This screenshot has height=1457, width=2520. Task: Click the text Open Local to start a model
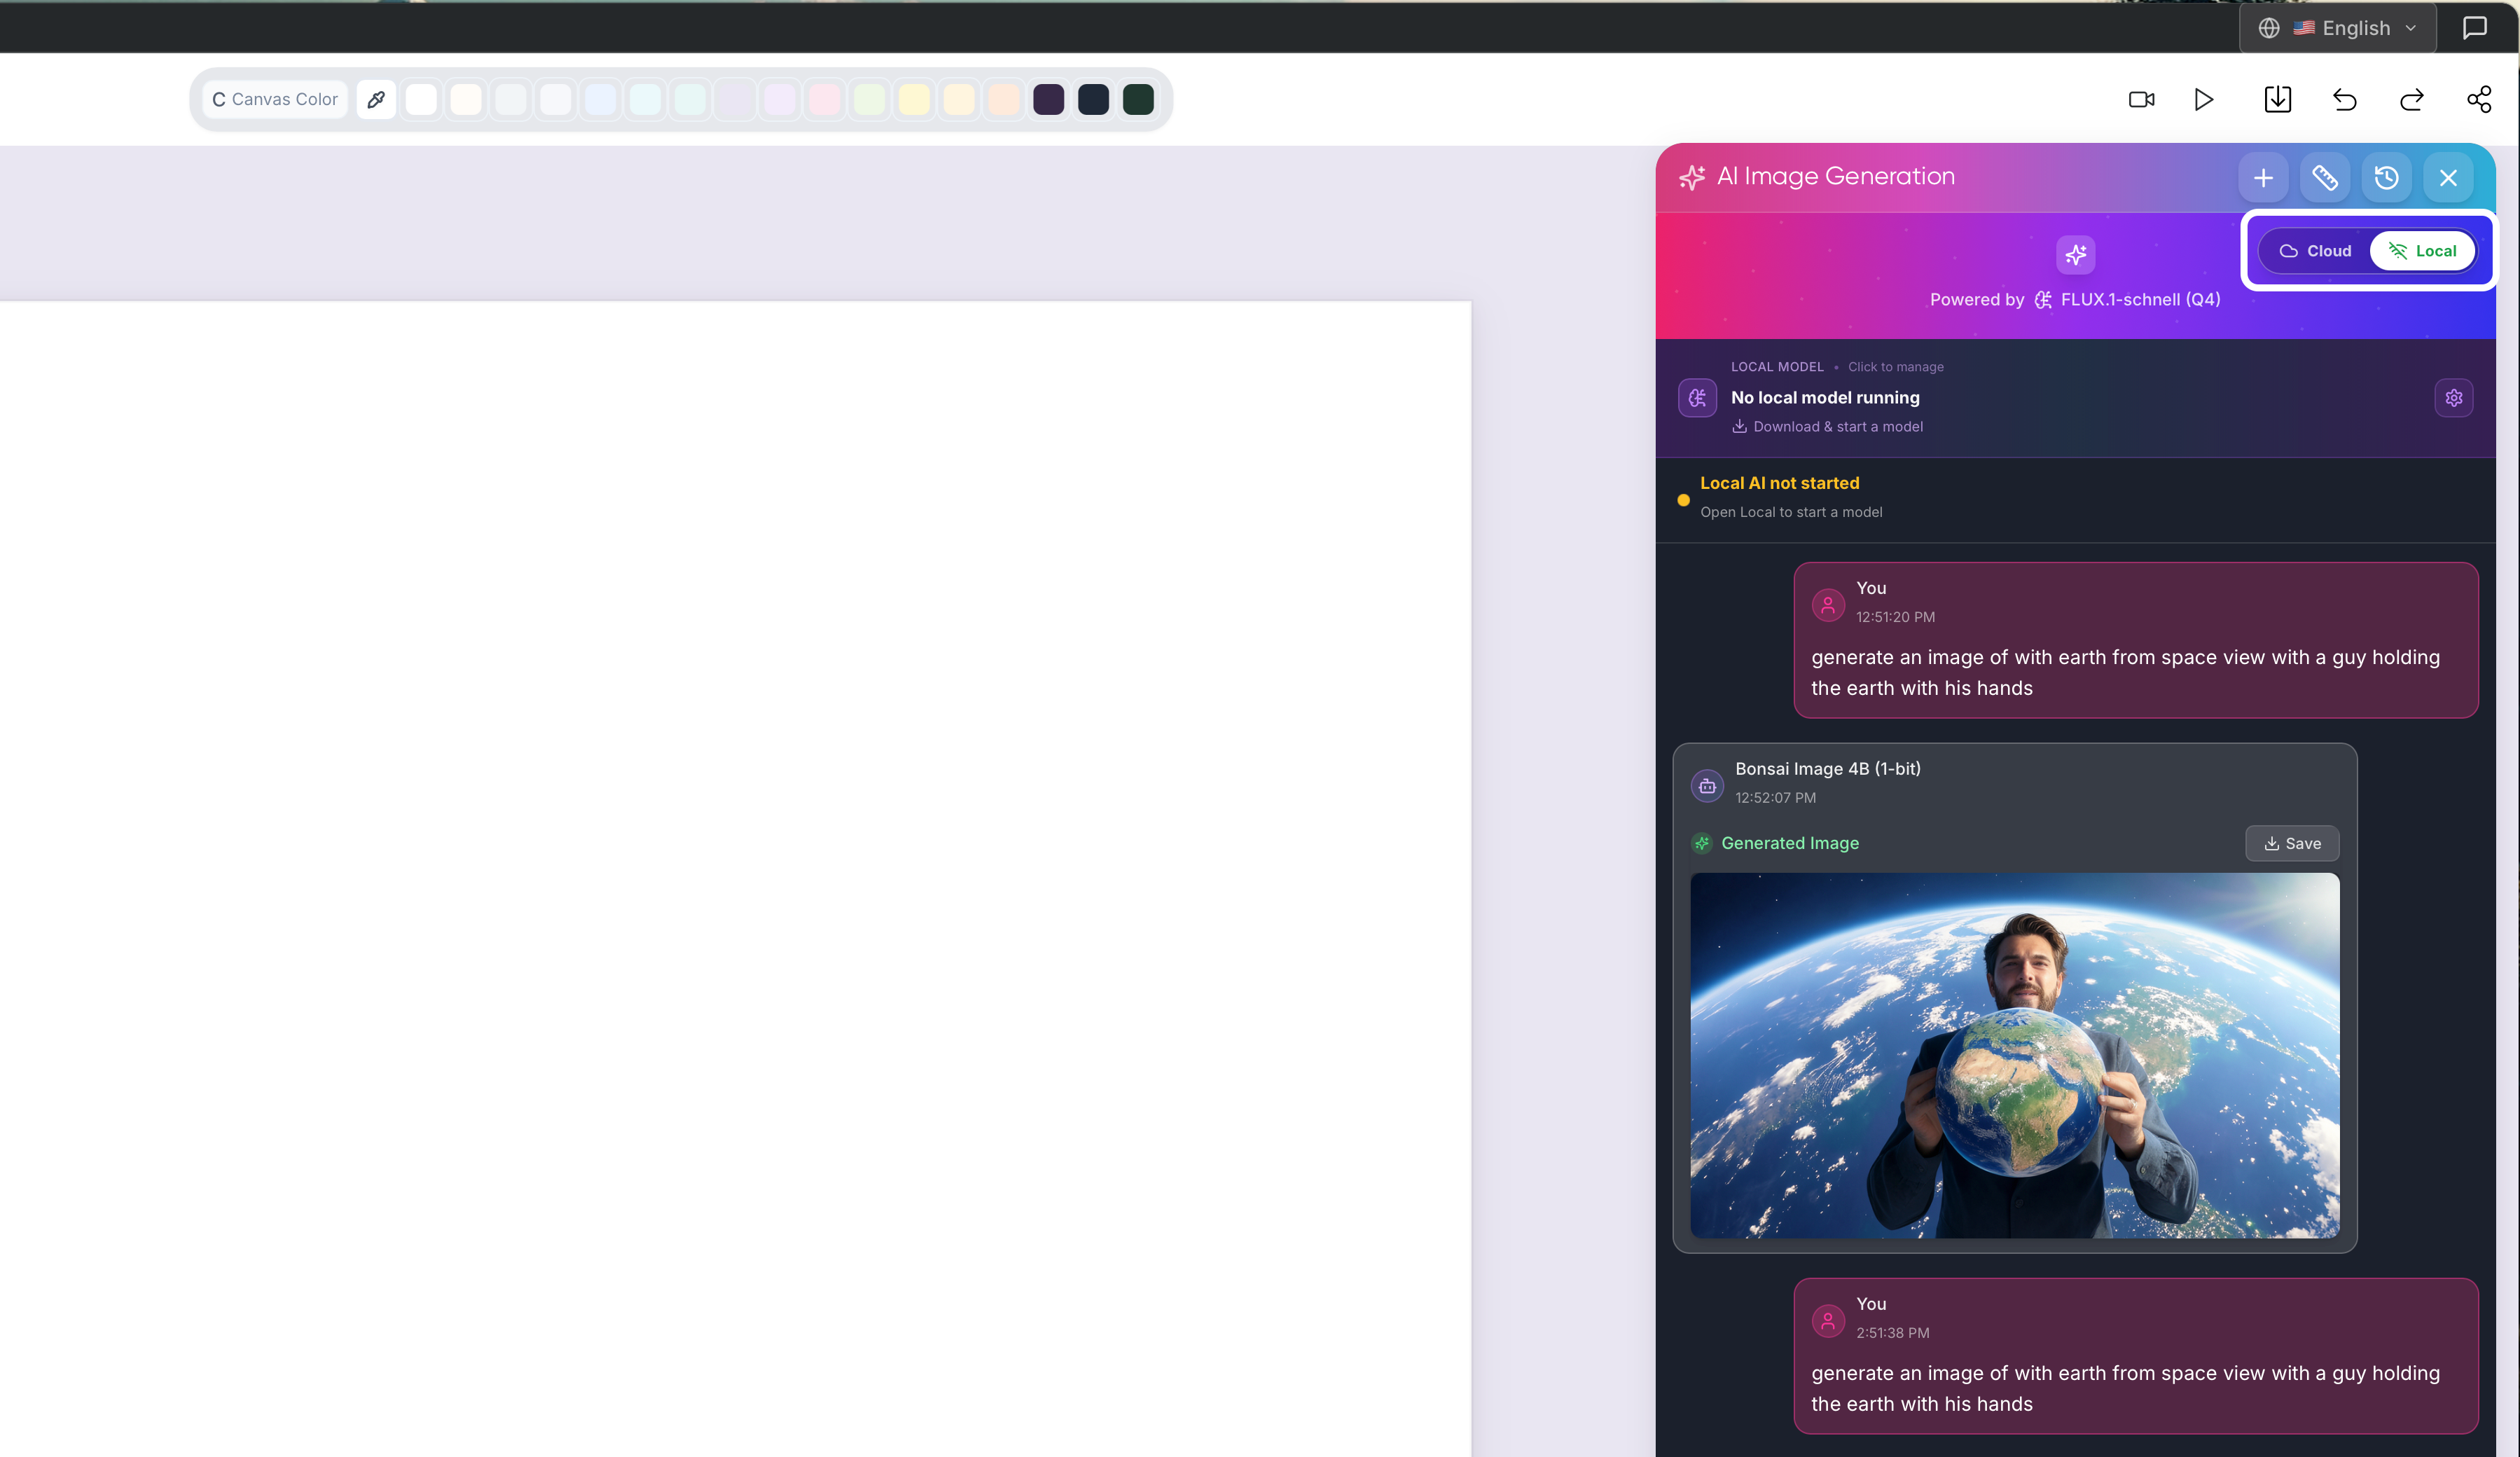coord(1791,512)
